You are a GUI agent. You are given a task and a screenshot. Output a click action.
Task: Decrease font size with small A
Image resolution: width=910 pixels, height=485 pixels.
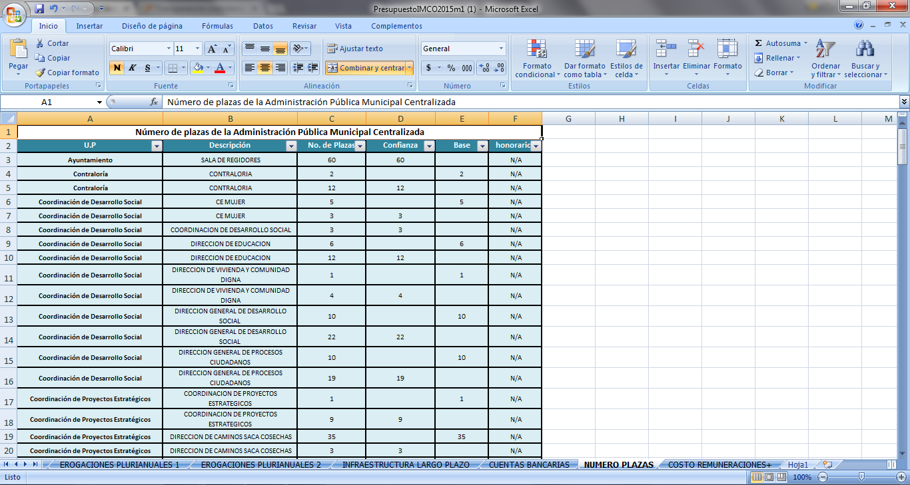click(x=227, y=49)
